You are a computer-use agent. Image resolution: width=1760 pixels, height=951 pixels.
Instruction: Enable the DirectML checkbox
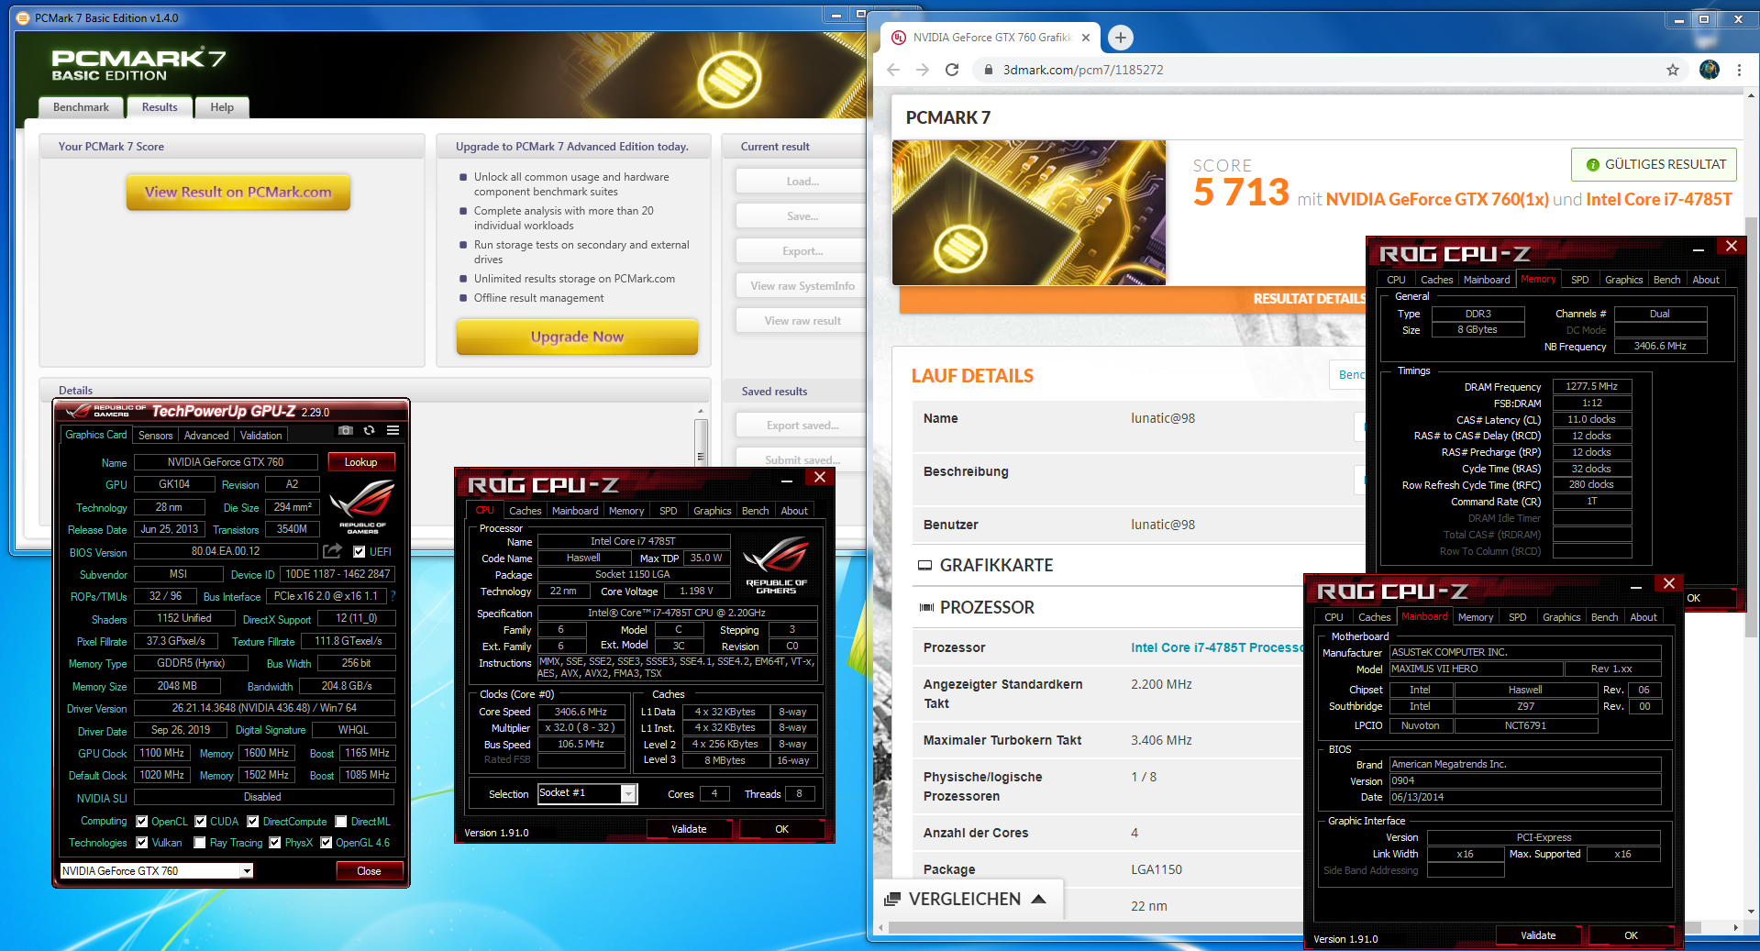coord(341,822)
